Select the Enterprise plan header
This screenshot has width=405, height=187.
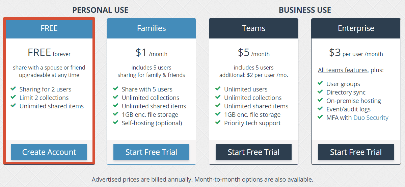coord(356,28)
